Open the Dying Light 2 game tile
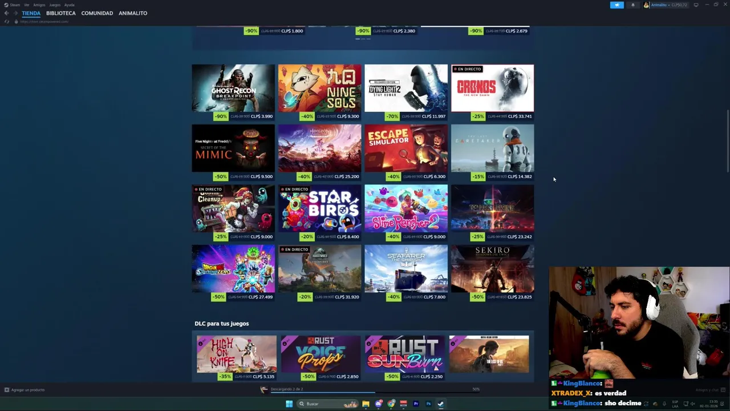 406,88
